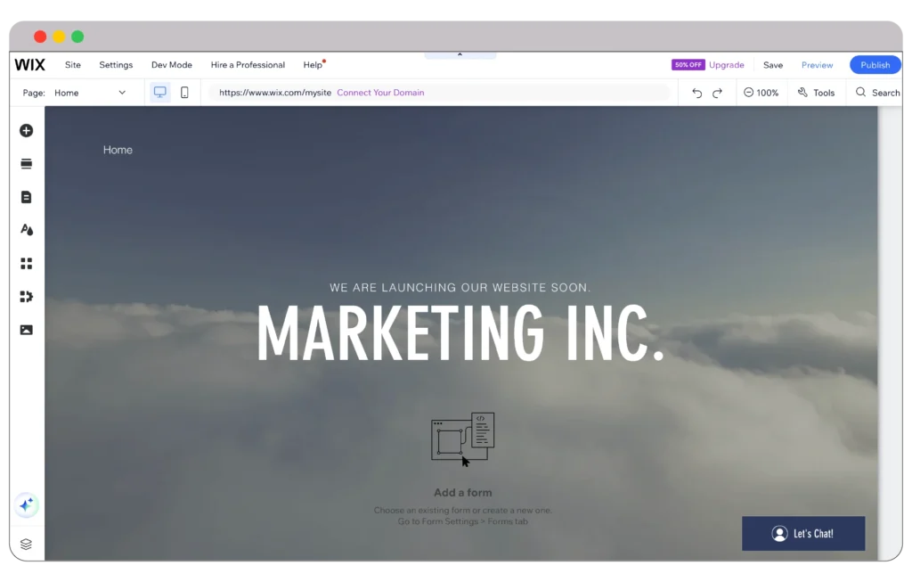Open the Settings menu
The image size is (912, 582).
pos(116,64)
